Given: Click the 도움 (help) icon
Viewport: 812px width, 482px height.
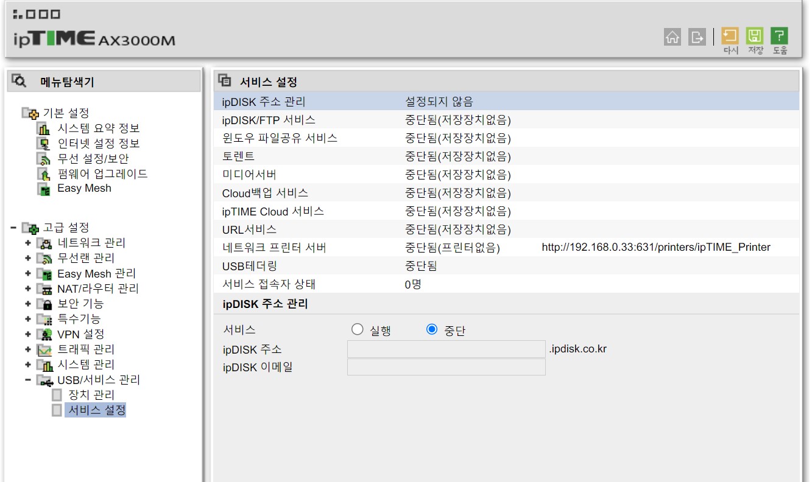Looking at the screenshot, I should pyautogui.click(x=779, y=35).
